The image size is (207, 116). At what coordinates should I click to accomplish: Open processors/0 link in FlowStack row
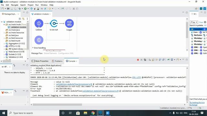click(x=100, y=91)
